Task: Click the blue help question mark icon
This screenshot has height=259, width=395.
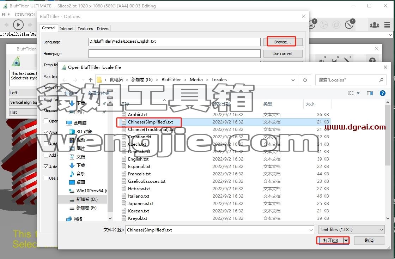Action: coord(382,93)
